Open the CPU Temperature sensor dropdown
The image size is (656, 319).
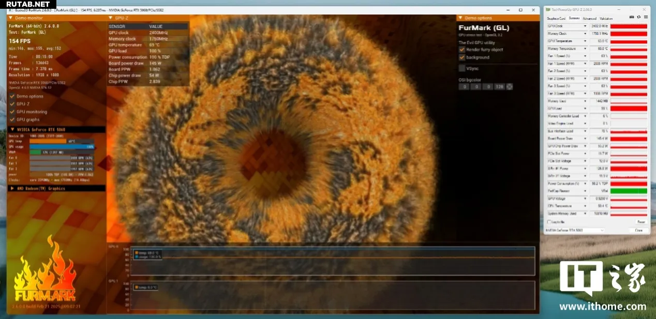click(585, 206)
